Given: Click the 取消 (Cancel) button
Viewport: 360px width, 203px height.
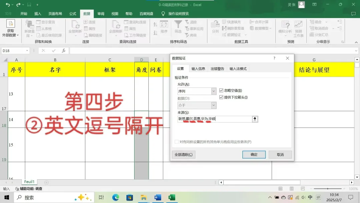Looking at the screenshot, I should [x=280, y=155].
